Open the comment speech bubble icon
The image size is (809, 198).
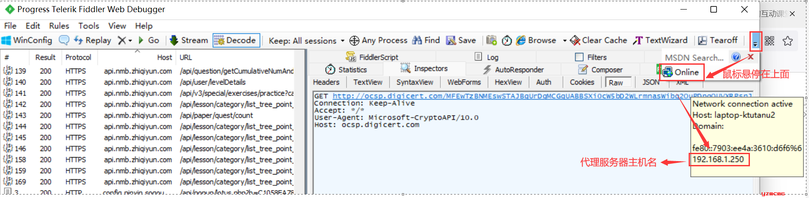[64, 40]
